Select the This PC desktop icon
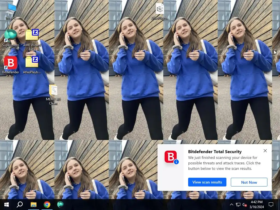The image size is (280, 210). pyautogui.click(x=11, y=11)
